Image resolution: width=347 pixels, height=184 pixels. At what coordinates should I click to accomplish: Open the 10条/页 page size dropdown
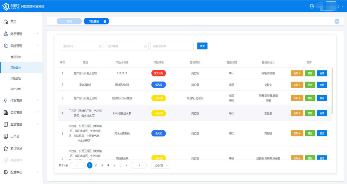pyautogui.click(x=160, y=165)
